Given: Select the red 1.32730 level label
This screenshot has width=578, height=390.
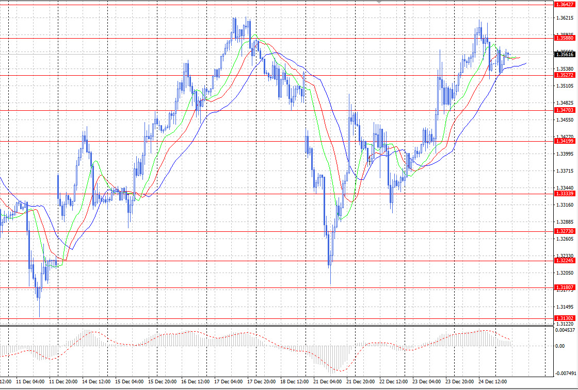Looking at the screenshot, I should tap(565, 231).
